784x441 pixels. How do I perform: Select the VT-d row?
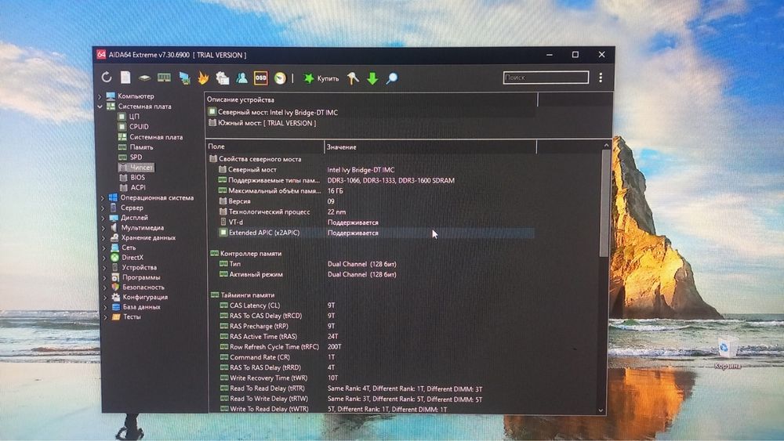[x=376, y=222]
